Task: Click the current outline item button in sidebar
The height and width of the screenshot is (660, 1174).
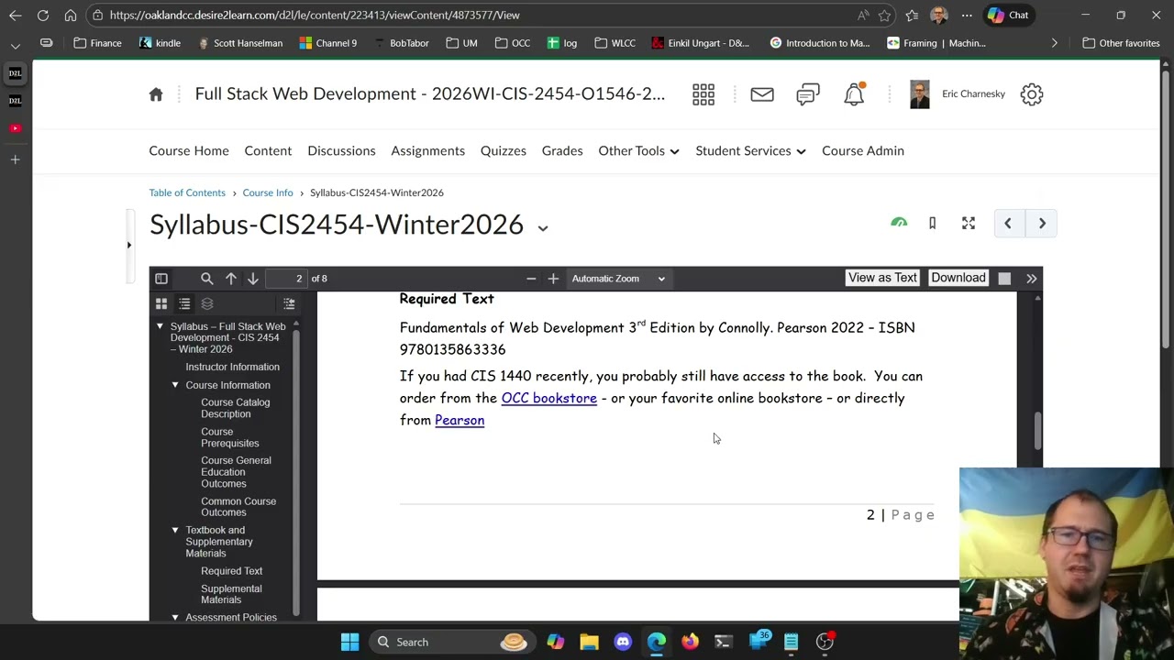Action: point(289,303)
